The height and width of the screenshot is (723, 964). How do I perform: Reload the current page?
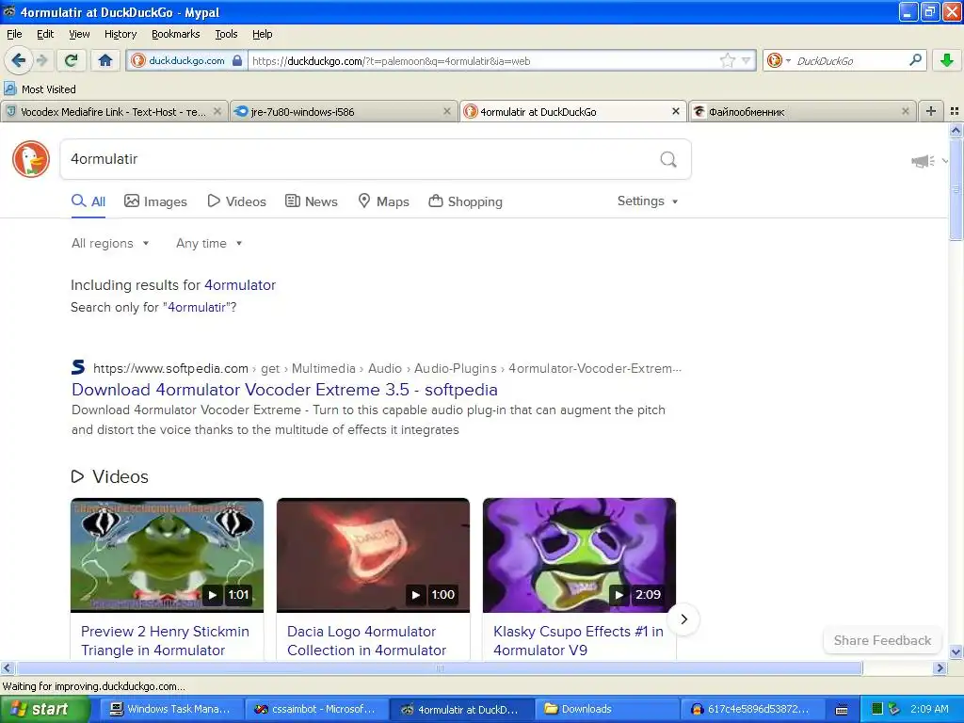click(72, 60)
